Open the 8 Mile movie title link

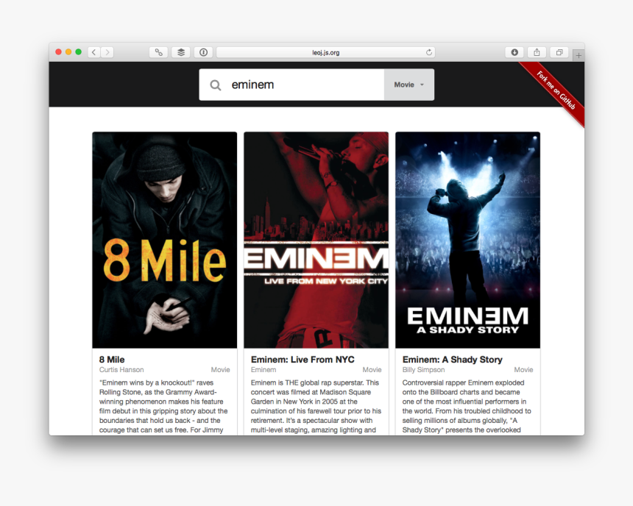pyautogui.click(x=111, y=359)
